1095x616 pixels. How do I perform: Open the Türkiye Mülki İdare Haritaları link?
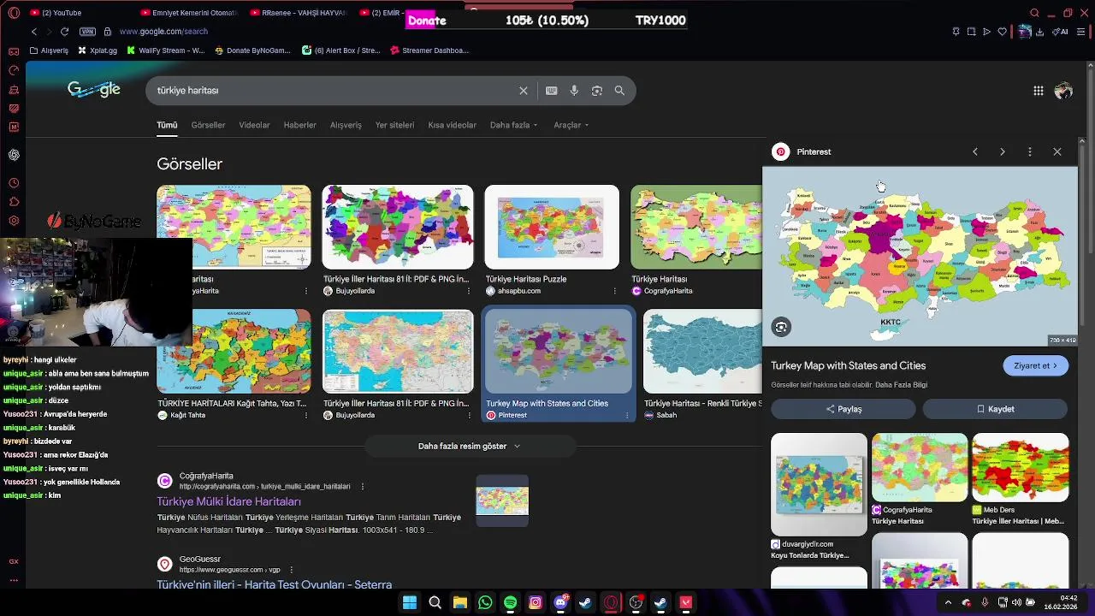(228, 501)
